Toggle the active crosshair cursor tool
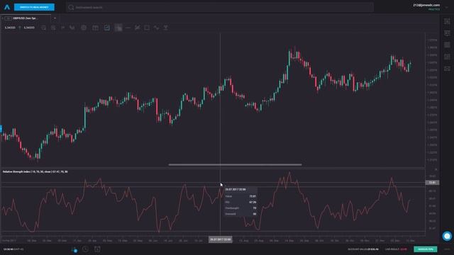Screen dimensions: 454x255 coord(118,28)
